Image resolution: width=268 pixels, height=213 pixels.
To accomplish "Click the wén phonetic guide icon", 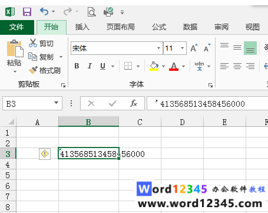I will [199, 66].
